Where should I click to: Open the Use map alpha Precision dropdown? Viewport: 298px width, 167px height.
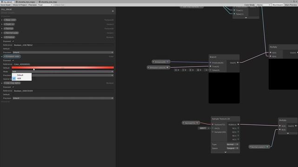click(x=63, y=98)
